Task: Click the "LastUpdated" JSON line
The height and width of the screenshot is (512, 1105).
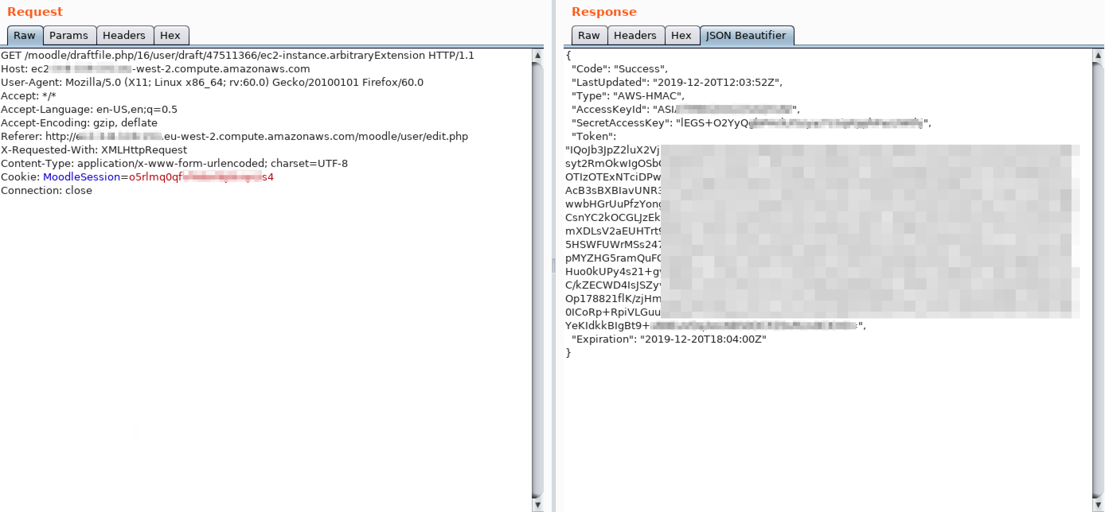Action: (677, 82)
